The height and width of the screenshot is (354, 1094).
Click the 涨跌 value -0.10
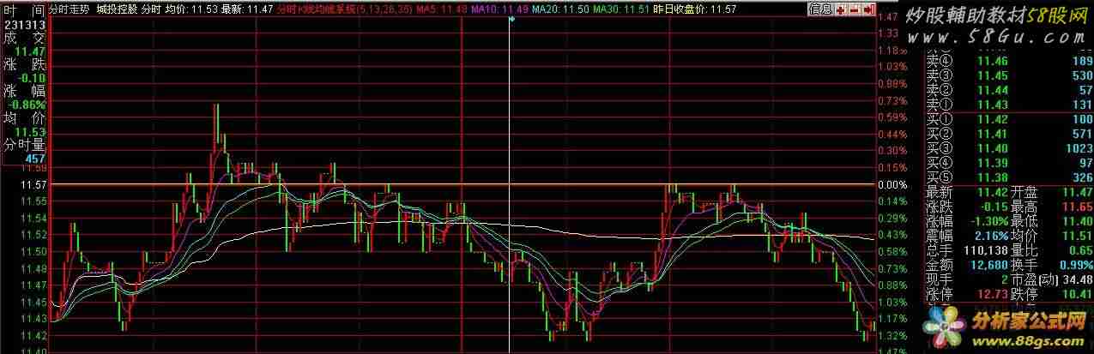30,78
